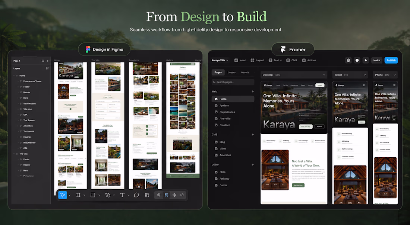Switch to Dev Mode code icon in Figma
410x225 pixels.
(x=182, y=195)
